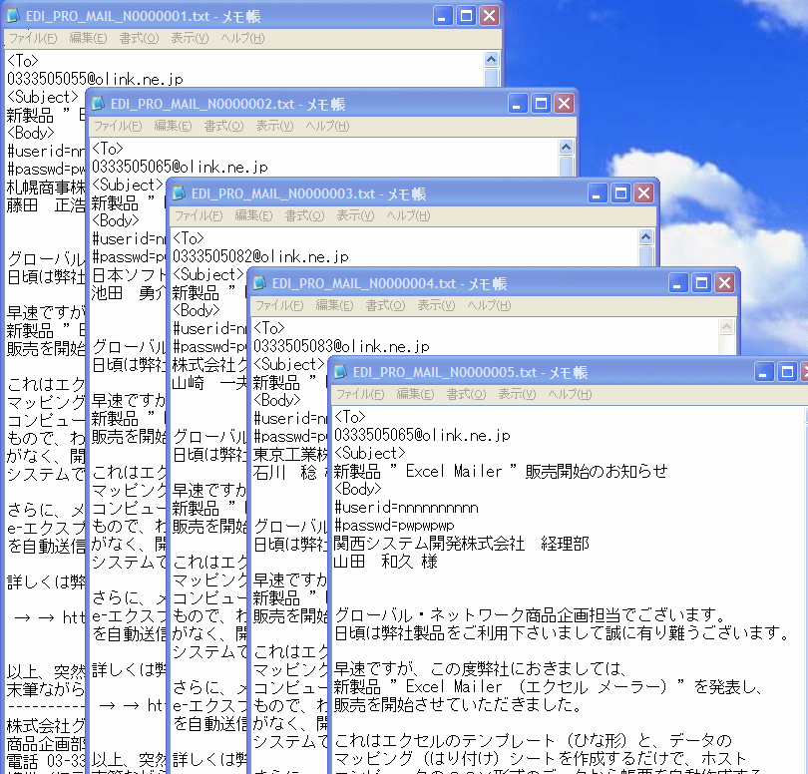Click scroll-up arrow in N0000001 window

pyautogui.click(x=491, y=59)
